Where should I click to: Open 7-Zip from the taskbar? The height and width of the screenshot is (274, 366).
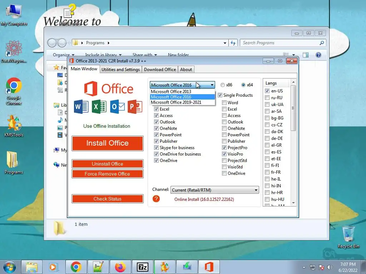click(x=142, y=267)
